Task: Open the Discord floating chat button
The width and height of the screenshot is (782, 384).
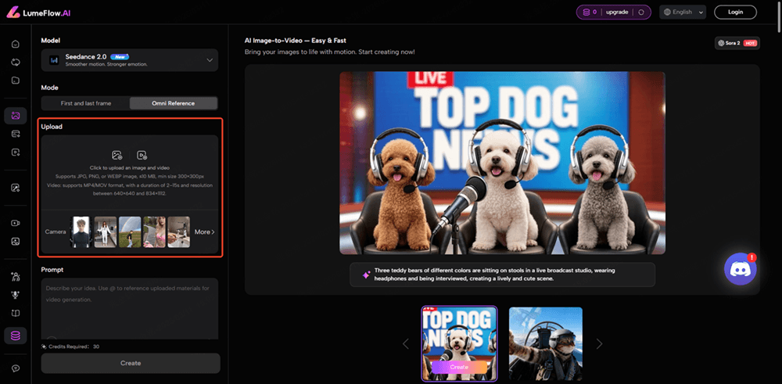Action: point(740,271)
